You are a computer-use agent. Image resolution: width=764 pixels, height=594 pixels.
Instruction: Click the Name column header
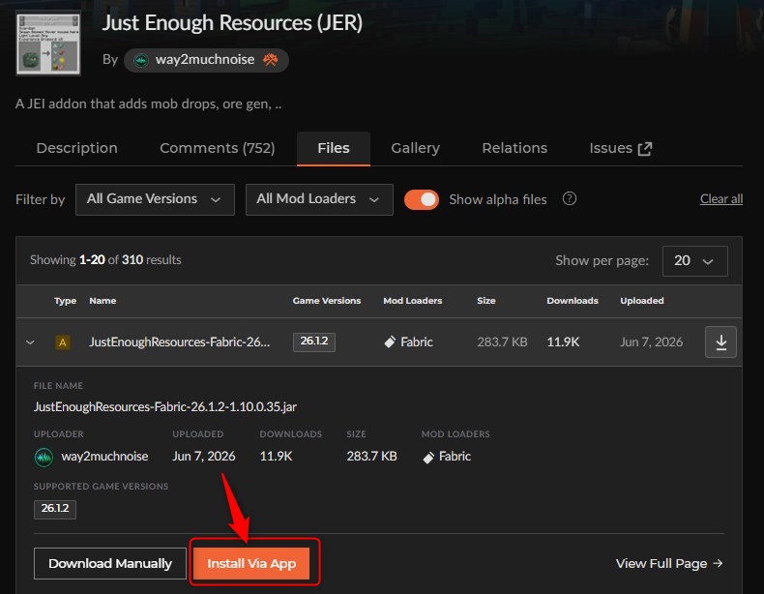pos(103,301)
